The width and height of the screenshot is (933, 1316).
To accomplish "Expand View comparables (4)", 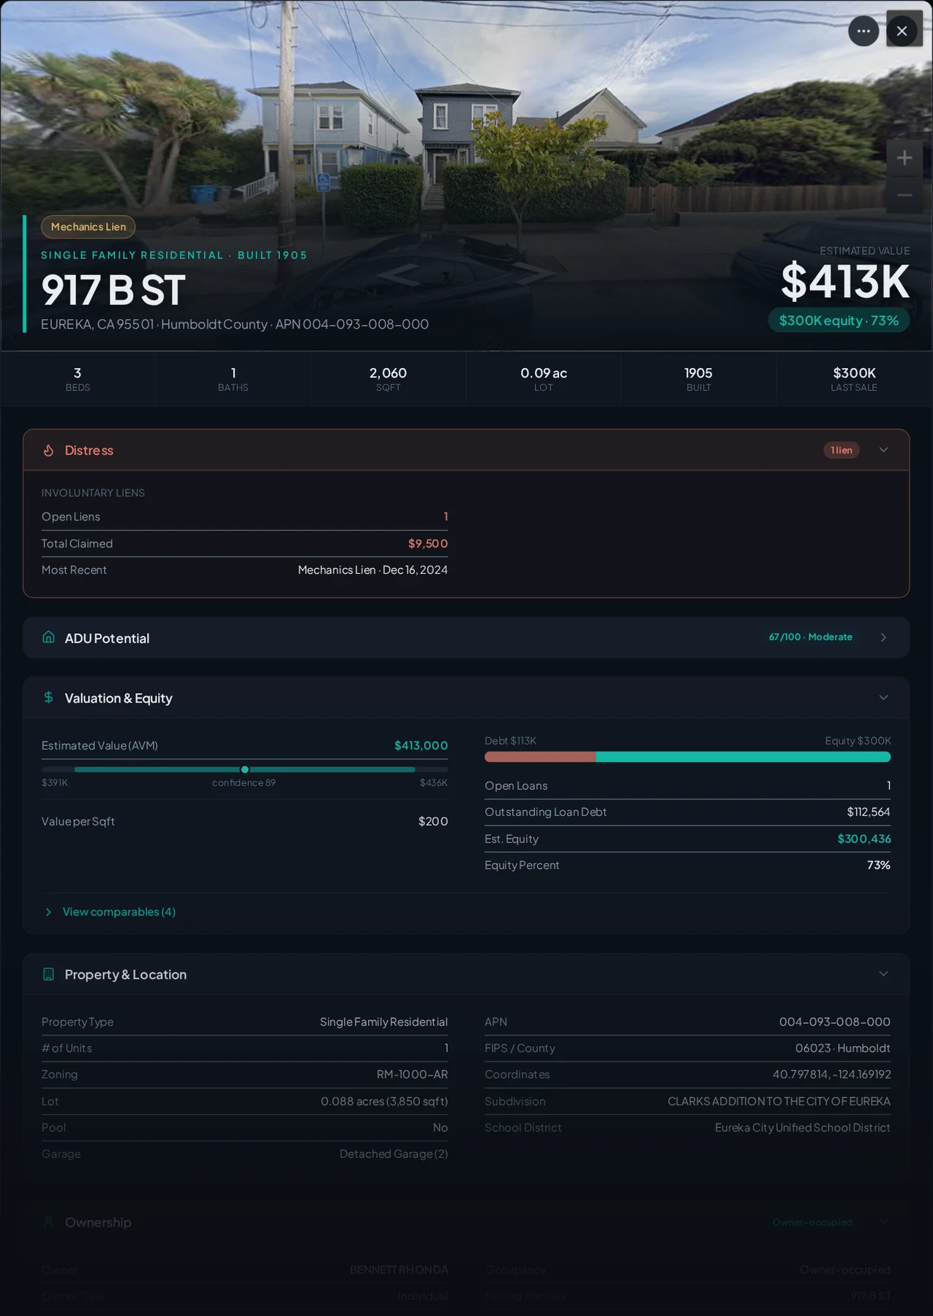I will 110,911.
